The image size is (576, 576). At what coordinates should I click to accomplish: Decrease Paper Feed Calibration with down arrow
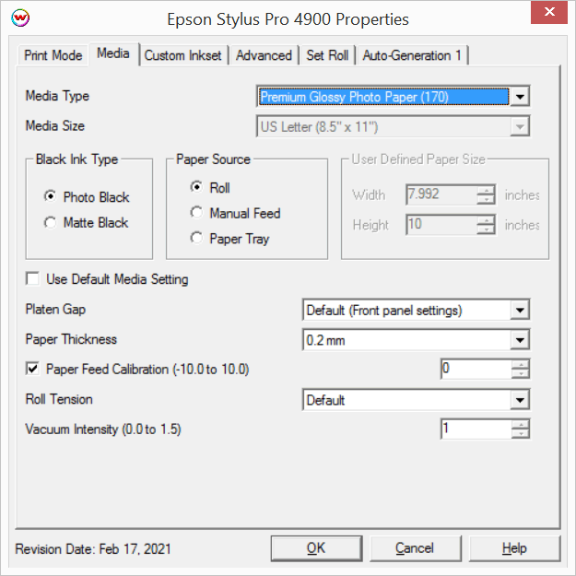tap(521, 374)
